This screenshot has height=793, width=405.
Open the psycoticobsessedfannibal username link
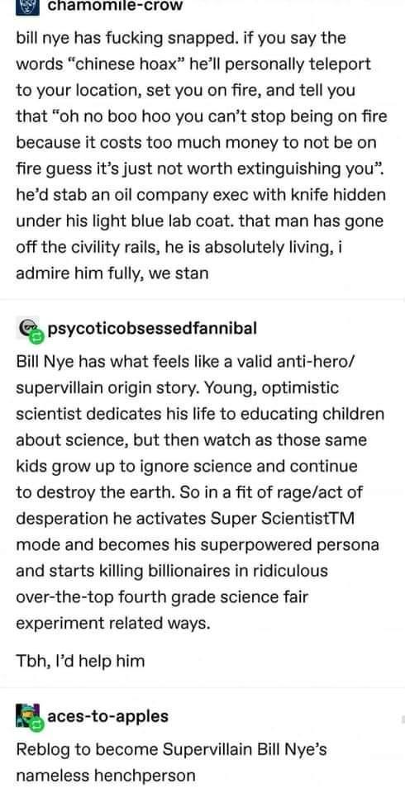[x=152, y=329]
